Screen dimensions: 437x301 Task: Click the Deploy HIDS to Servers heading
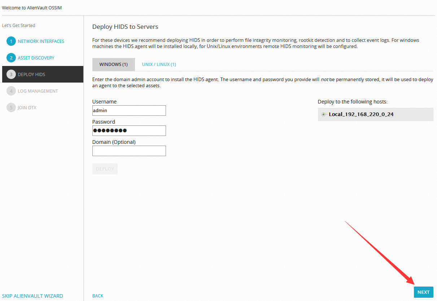click(x=125, y=27)
